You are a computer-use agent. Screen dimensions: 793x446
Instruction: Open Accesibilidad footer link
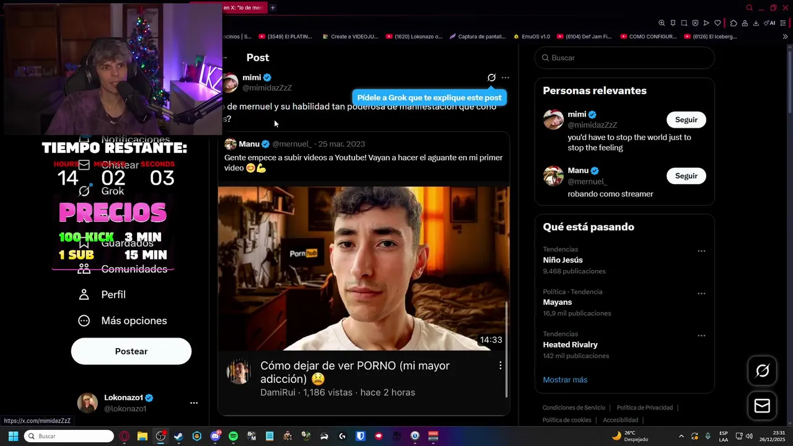click(x=620, y=420)
